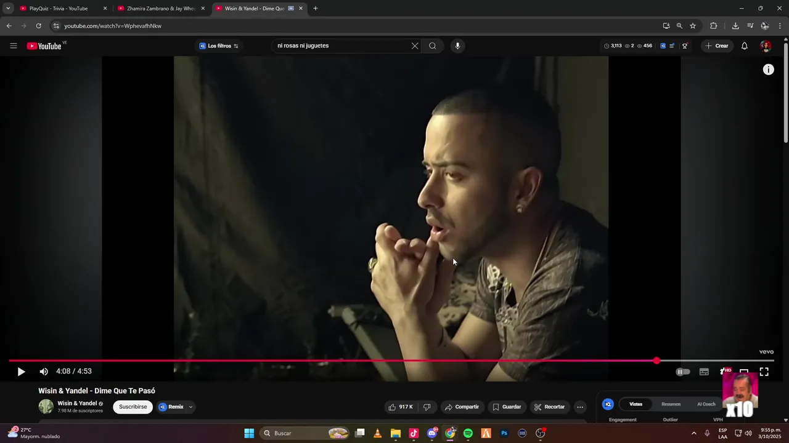Open more actions three-dot menu
The image size is (789, 443).
click(x=580, y=407)
